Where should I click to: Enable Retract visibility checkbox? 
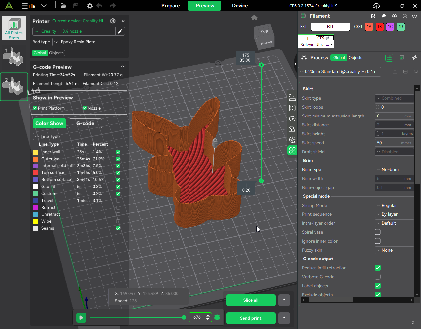coord(118,208)
